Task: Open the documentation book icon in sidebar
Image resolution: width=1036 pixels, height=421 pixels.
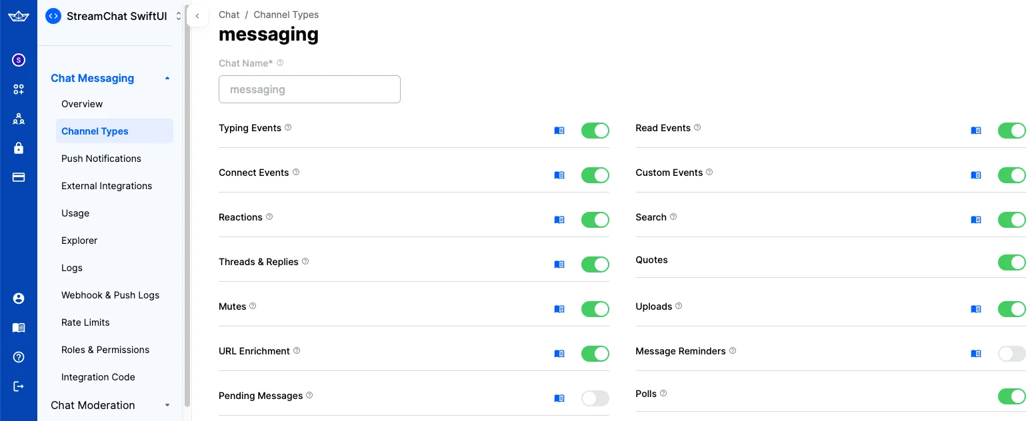Action: 18,327
